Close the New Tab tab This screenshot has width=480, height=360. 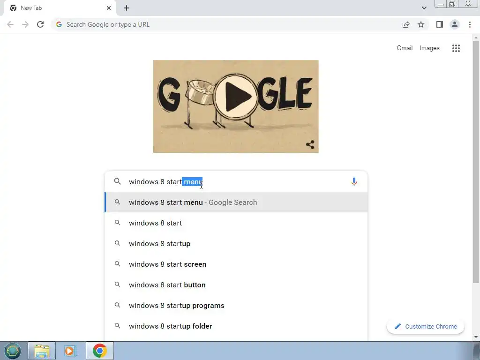point(109,8)
